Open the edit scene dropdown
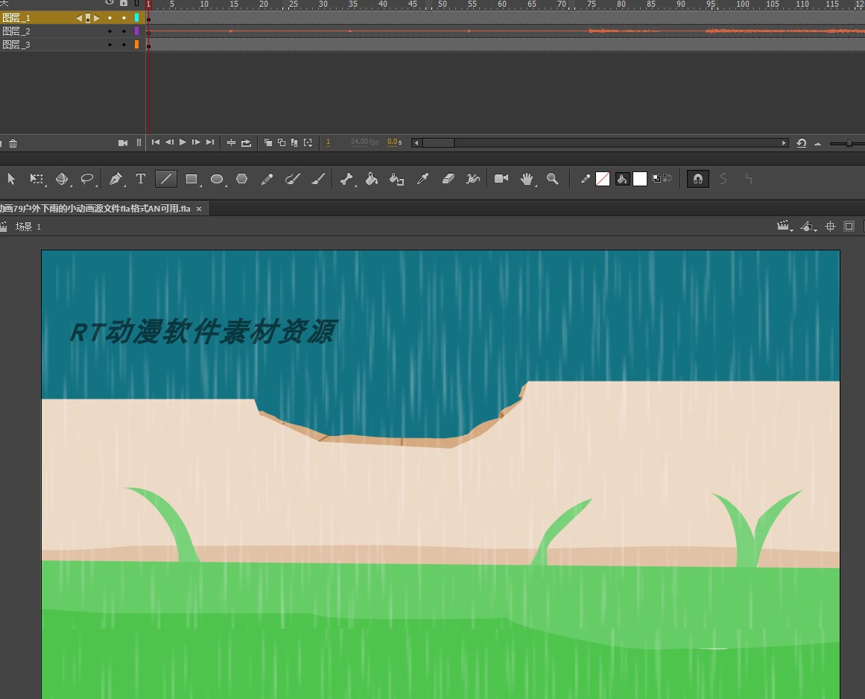Viewport: 865px width, 699px height. [785, 227]
